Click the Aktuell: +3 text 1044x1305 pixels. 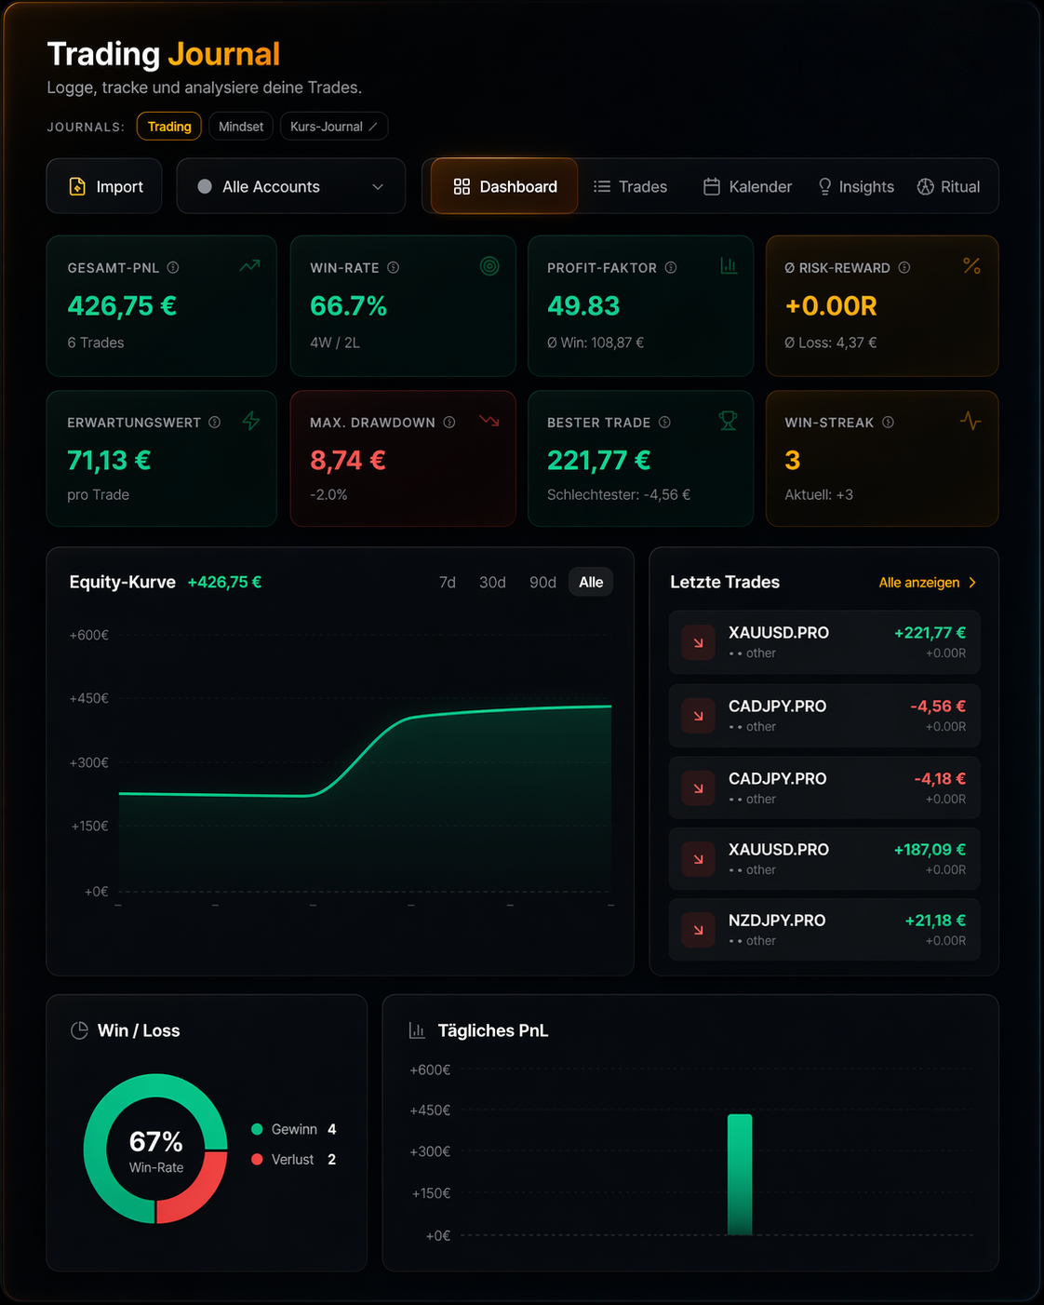tap(819, 494)
